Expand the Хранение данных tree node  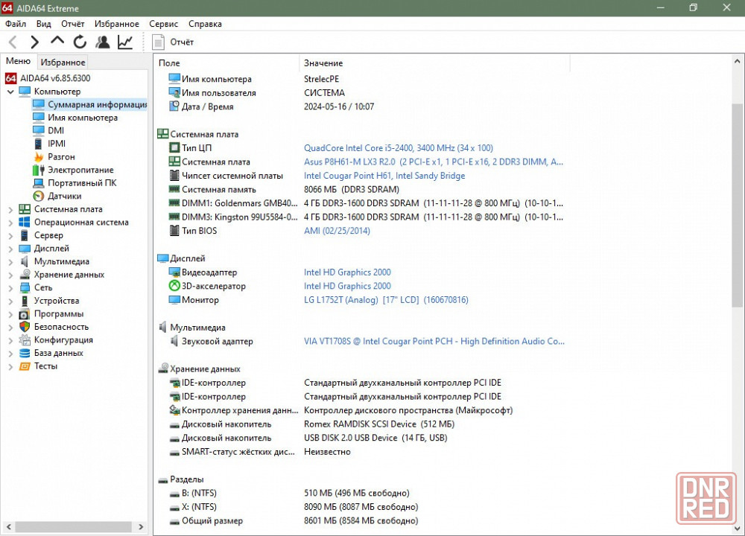pyautogui.click(x=10, y=275)
